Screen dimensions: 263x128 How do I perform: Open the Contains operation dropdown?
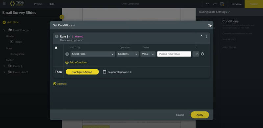click(x=128, y=54)
